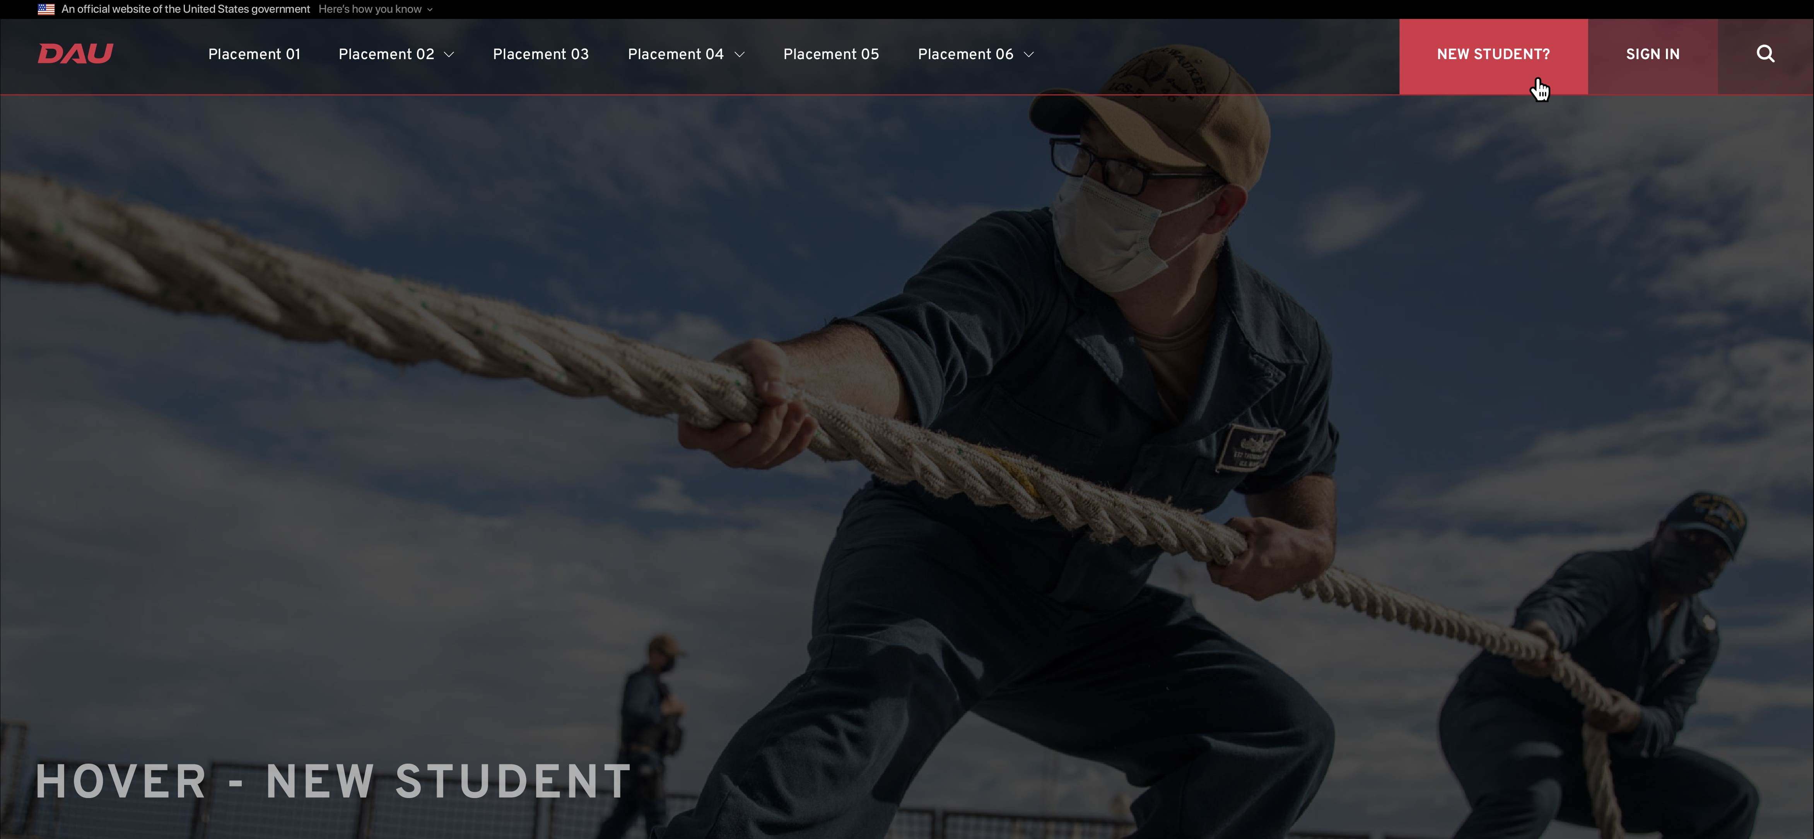
Task: Click the "HOVER - NEW STUDENT" heading
Action: click(333, 781)
